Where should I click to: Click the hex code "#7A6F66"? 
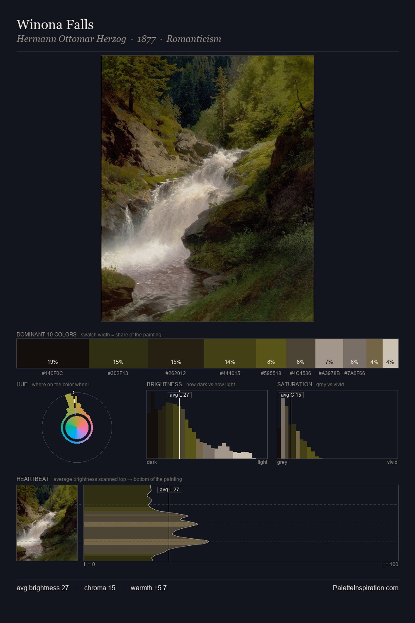tap(355, 373)
